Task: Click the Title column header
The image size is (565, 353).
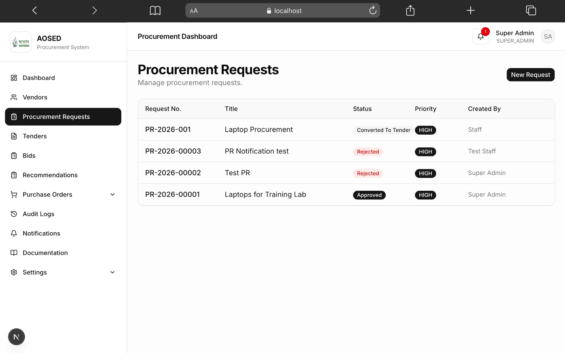Action: [231, 109]
